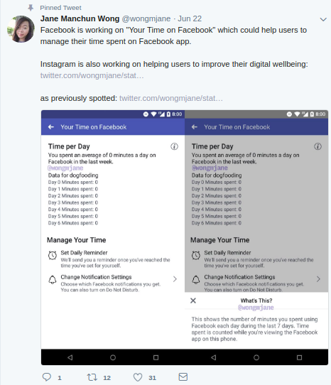Expand chevron for right Change Notification Settings
The height and width of the screenshot is (385, 331).
318,279
